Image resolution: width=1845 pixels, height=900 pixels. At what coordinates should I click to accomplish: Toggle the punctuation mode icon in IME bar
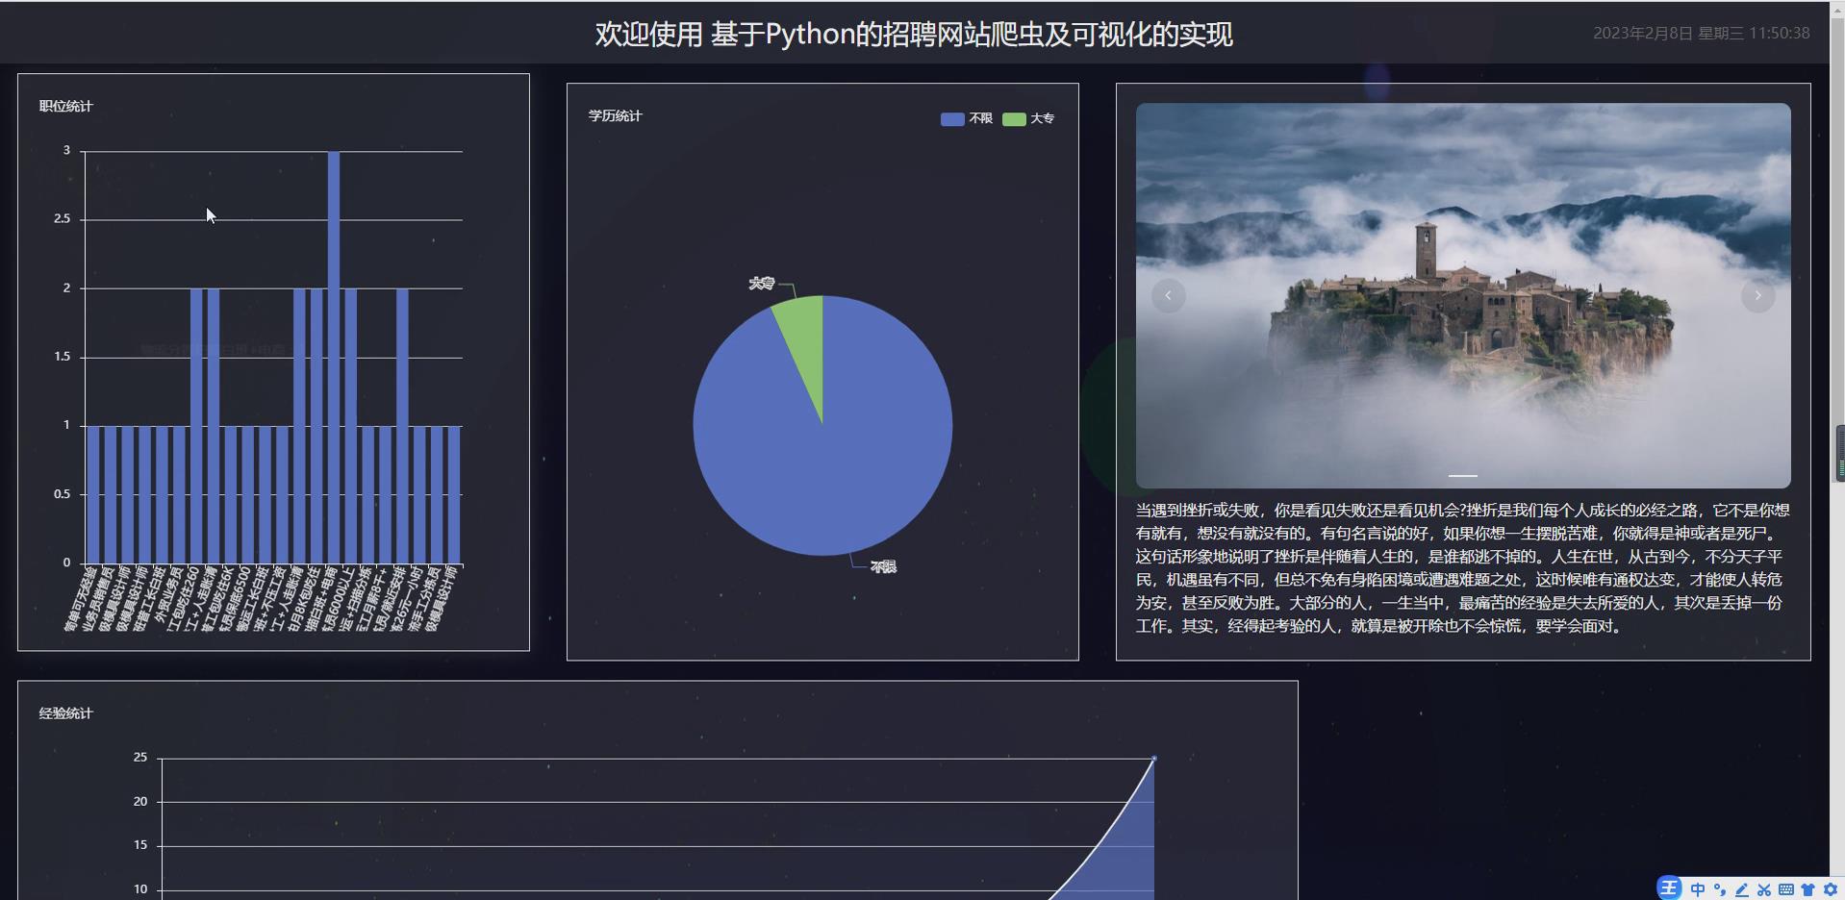point(1720,889)
